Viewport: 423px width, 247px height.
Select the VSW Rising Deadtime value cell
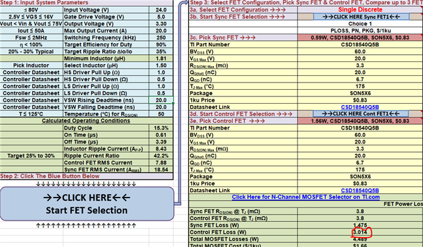point(161,100)
